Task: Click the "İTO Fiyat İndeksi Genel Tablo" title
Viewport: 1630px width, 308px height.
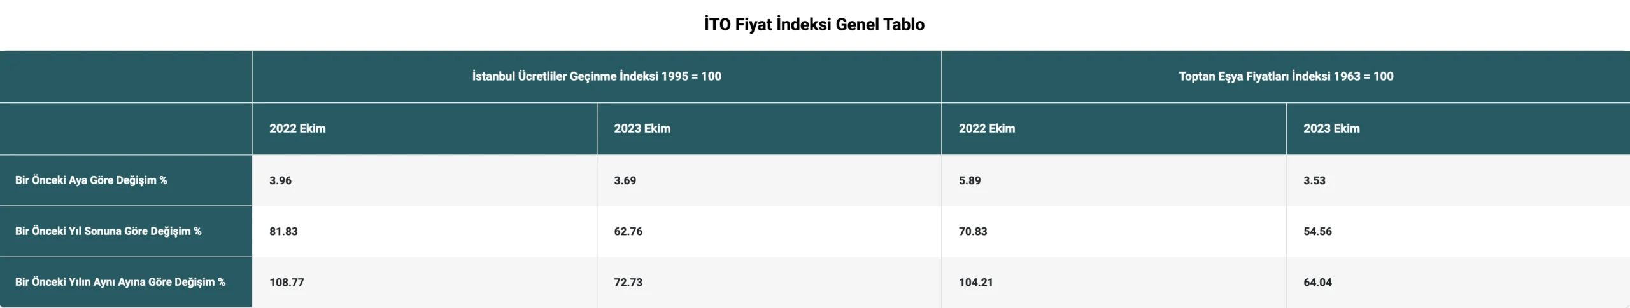Action: (x=814, y=25)
